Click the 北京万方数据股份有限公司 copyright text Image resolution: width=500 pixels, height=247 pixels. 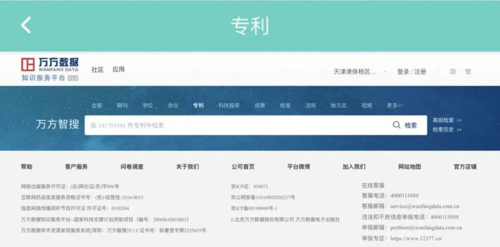click(x=285, y=219)
